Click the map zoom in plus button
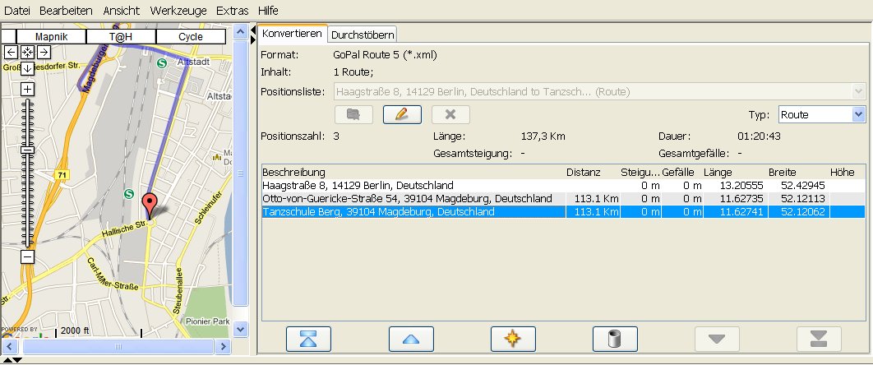This screenshot has width=873, height=365. point(27,89)
